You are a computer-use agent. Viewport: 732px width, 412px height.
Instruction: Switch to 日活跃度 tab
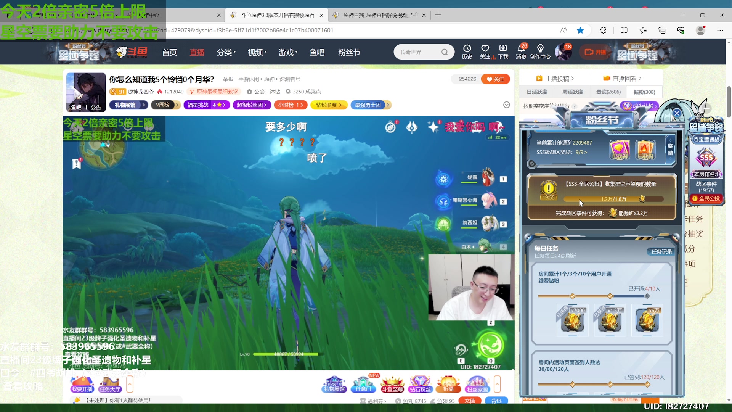(537, 92)
